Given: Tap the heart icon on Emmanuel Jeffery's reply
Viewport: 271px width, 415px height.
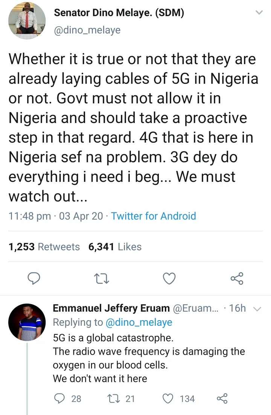Looking at the screenshot, I should 168,398.
